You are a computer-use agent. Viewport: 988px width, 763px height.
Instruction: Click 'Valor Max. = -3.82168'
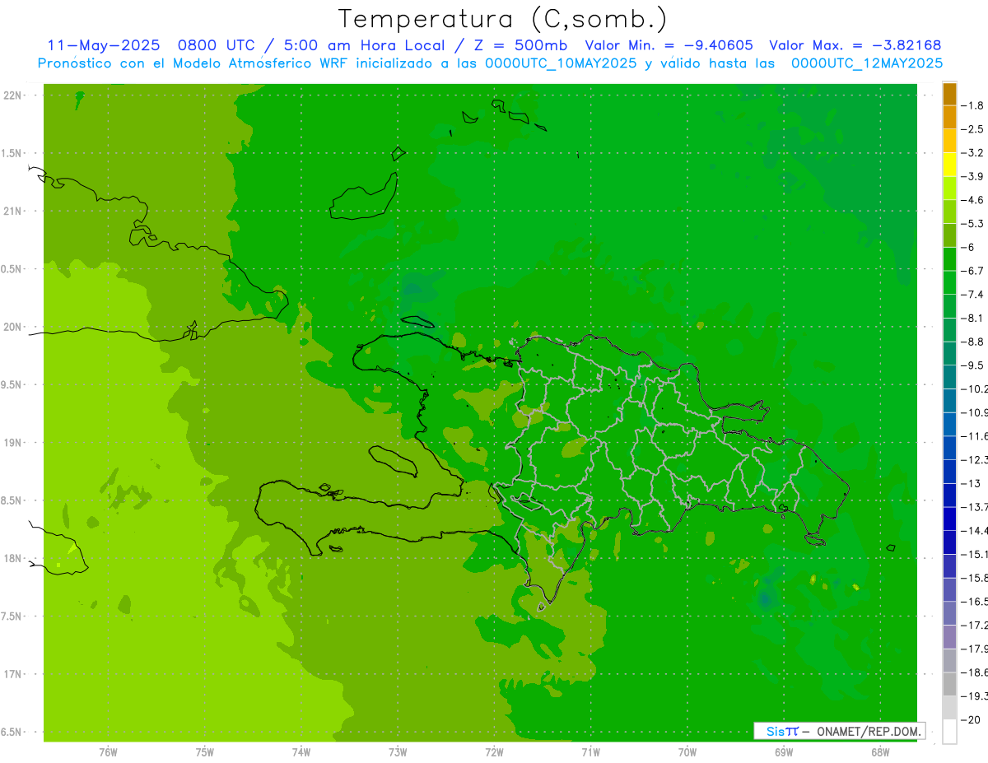[855, 45]
